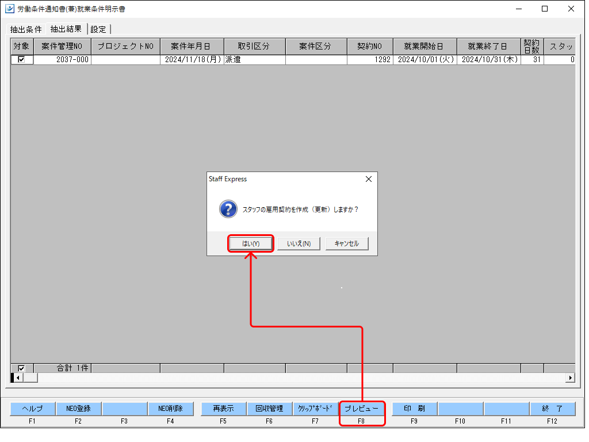Select the 派遣 cell
Image resolution: width=589 pixels, height=442 pixels.
coord(255,60)
